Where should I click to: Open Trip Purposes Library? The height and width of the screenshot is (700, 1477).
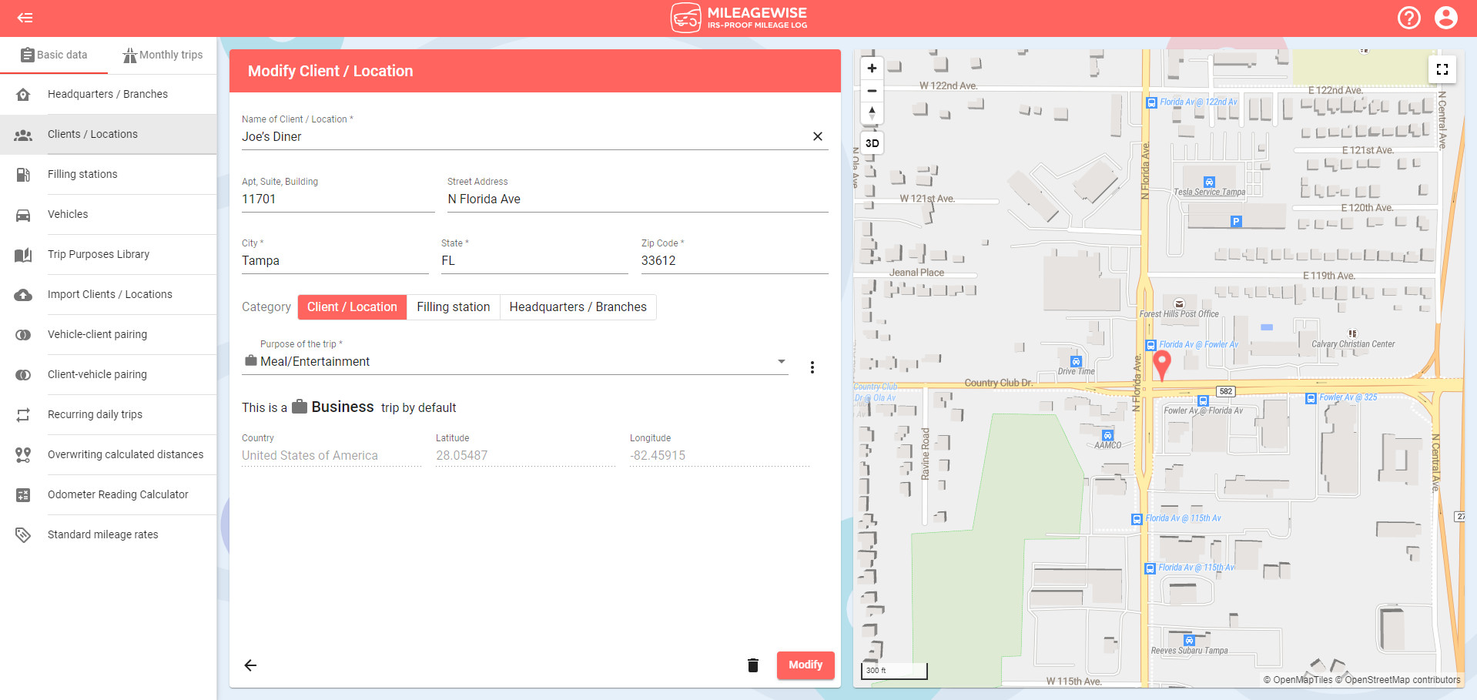tap(108, 254)
